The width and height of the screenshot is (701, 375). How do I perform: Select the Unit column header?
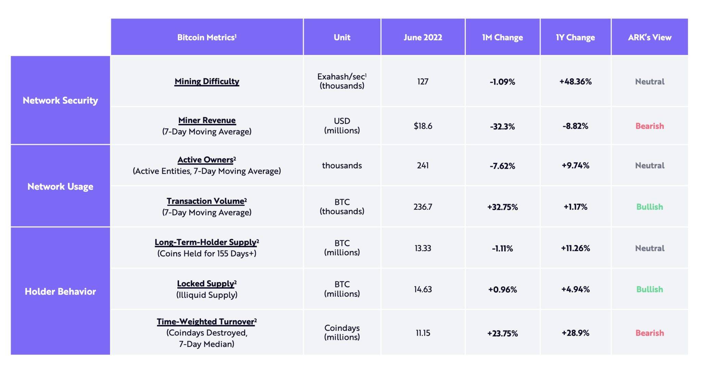point(342,37)
